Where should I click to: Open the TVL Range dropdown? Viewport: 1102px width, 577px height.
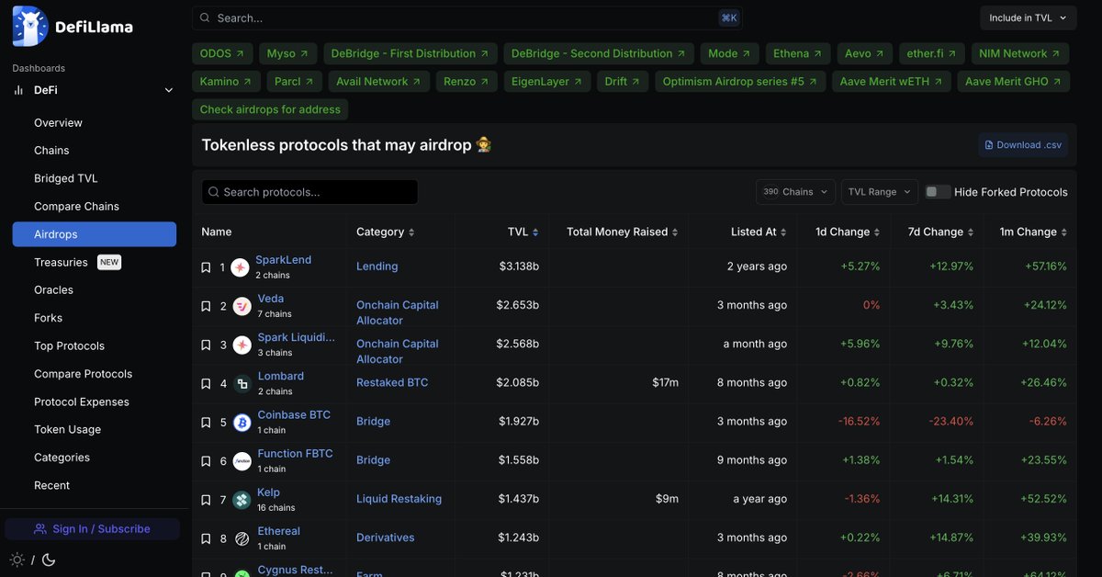pyautogui.click(x=880, y=192)
